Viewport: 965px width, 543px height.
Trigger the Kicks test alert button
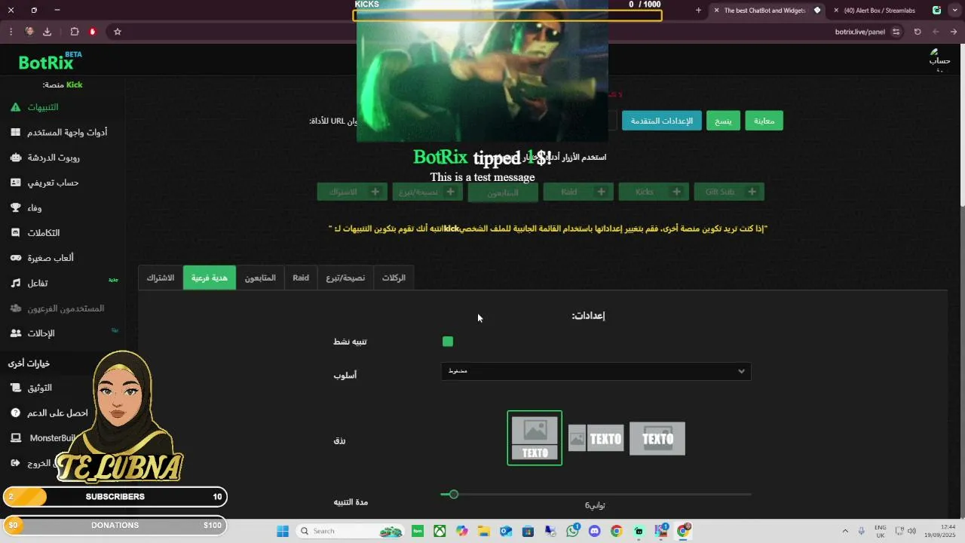[654, 192]
